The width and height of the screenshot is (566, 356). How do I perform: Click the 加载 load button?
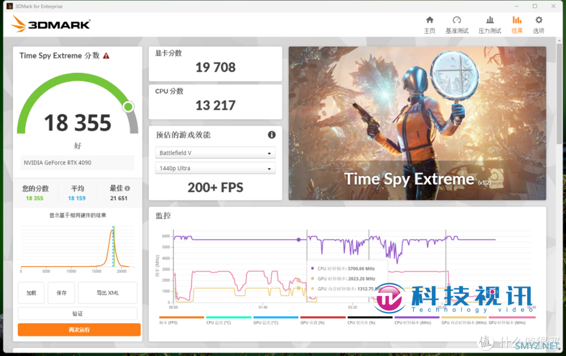click(x=31, y=293)
